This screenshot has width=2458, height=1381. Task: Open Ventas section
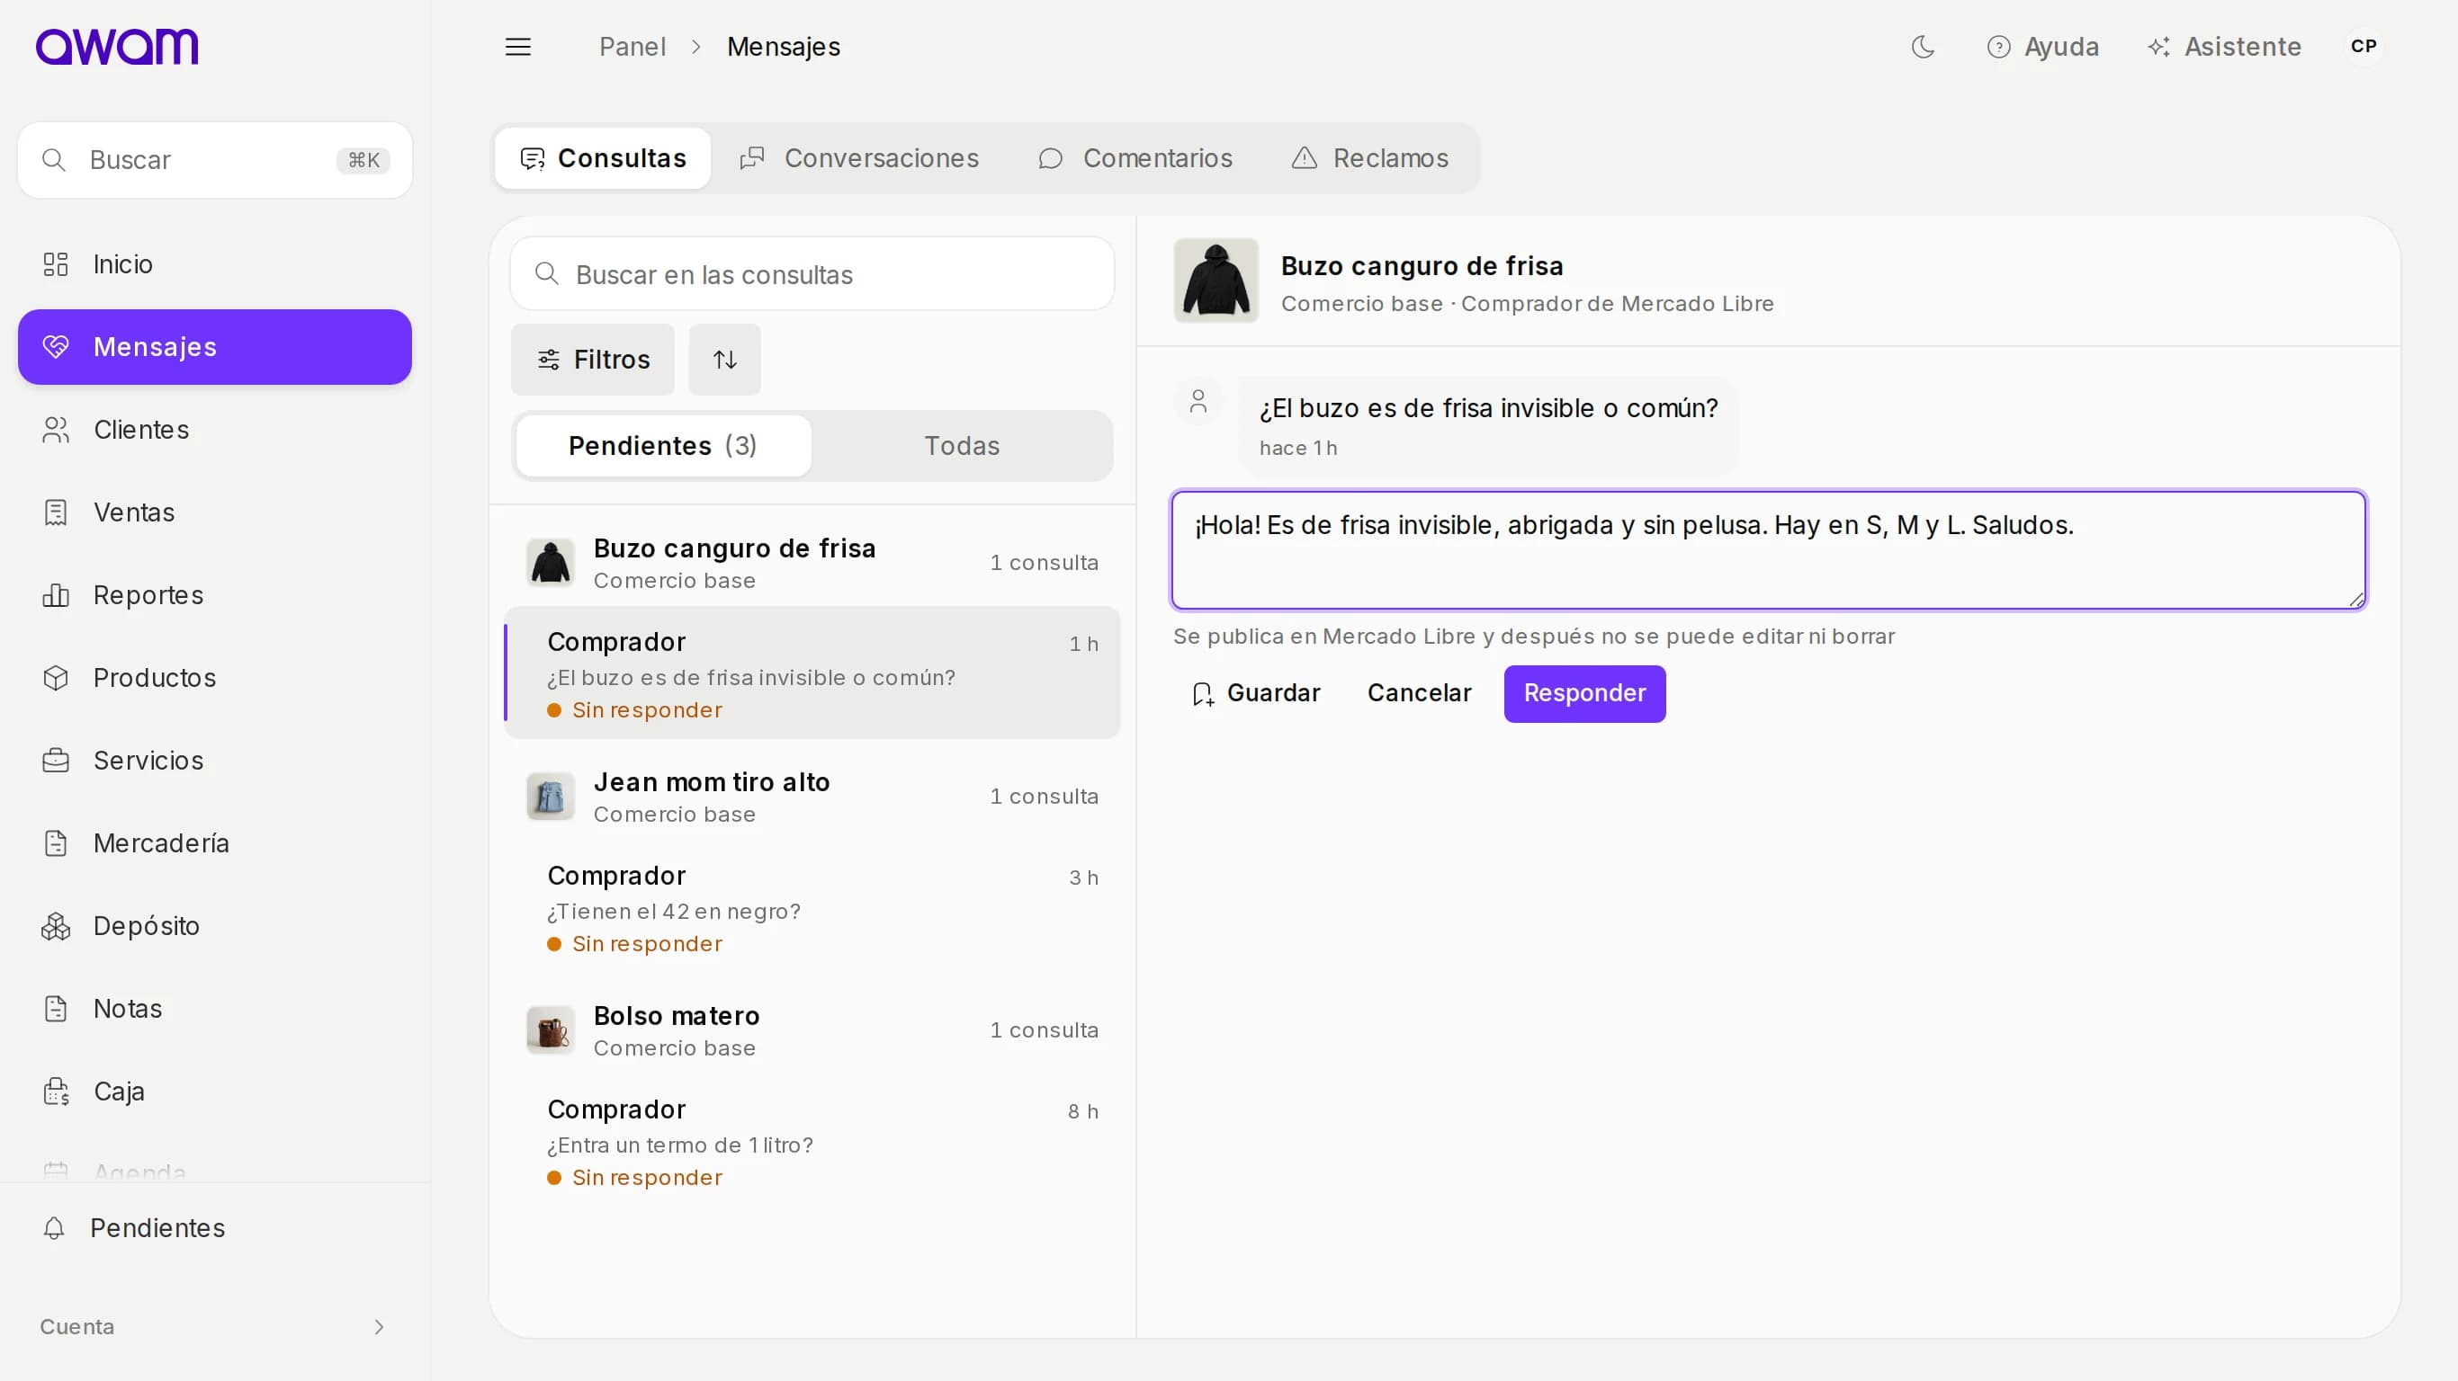coord(215,512)
